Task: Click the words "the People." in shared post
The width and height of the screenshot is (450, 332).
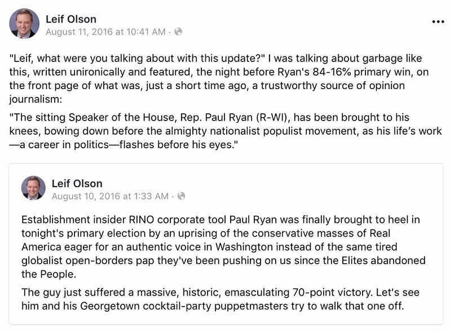Action: tap(49, 275)
